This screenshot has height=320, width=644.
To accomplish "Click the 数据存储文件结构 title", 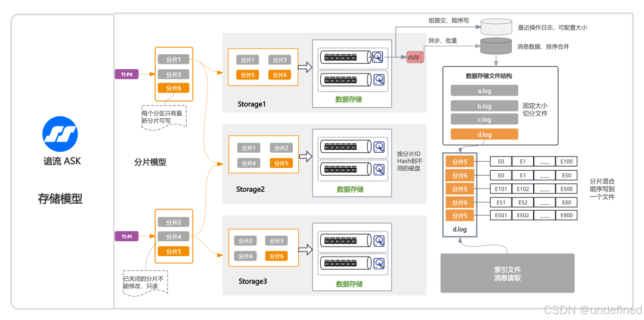I will click(x=489, y=76).
